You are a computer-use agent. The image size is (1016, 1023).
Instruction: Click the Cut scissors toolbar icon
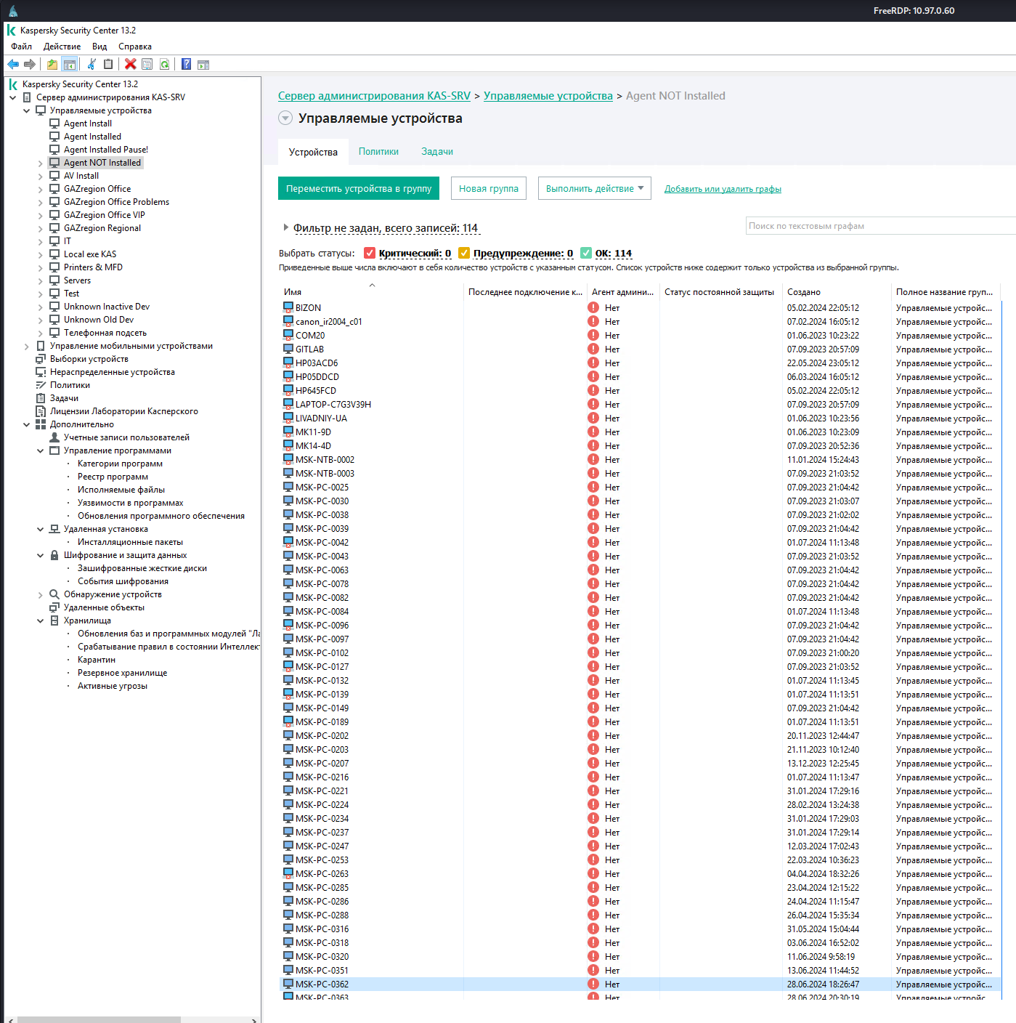(x=92, y=64)
